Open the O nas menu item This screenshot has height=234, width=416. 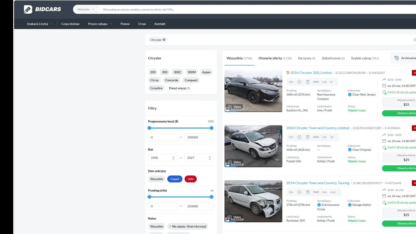click(142, 24)
